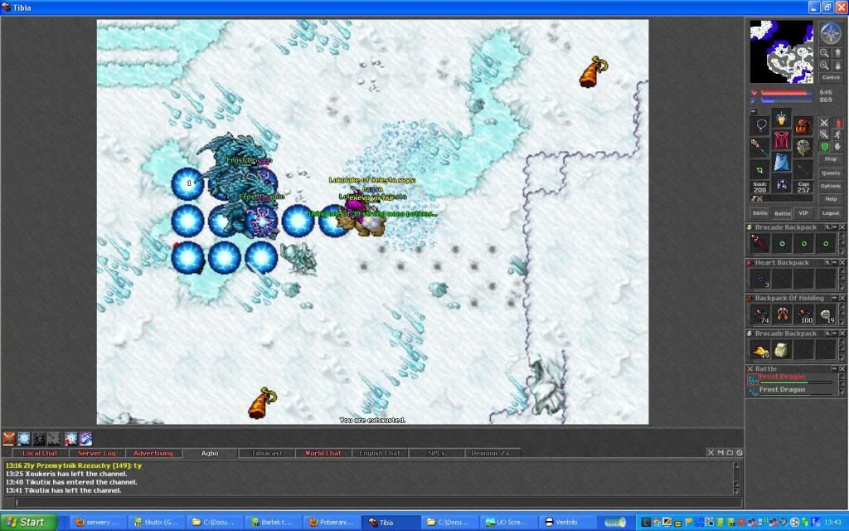
Task: Go up a level in first Brocade Backpack
Action: pos(827,227)
